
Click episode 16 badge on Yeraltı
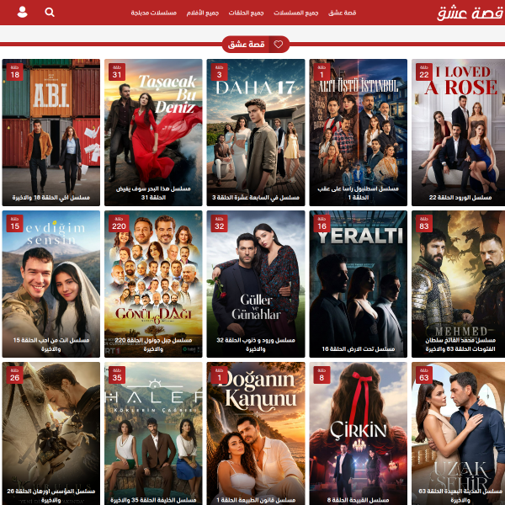click(x=322, y=224)
